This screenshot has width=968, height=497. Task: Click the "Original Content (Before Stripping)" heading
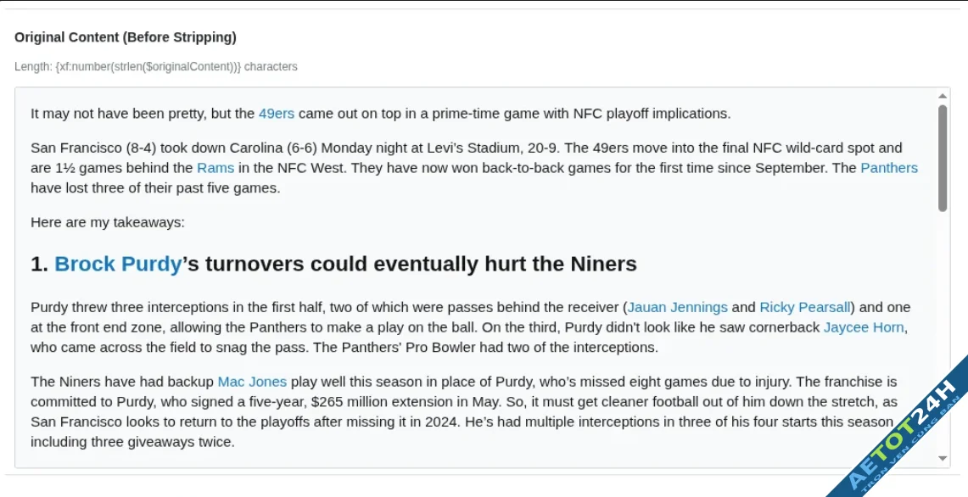click(x=126, y=37)
